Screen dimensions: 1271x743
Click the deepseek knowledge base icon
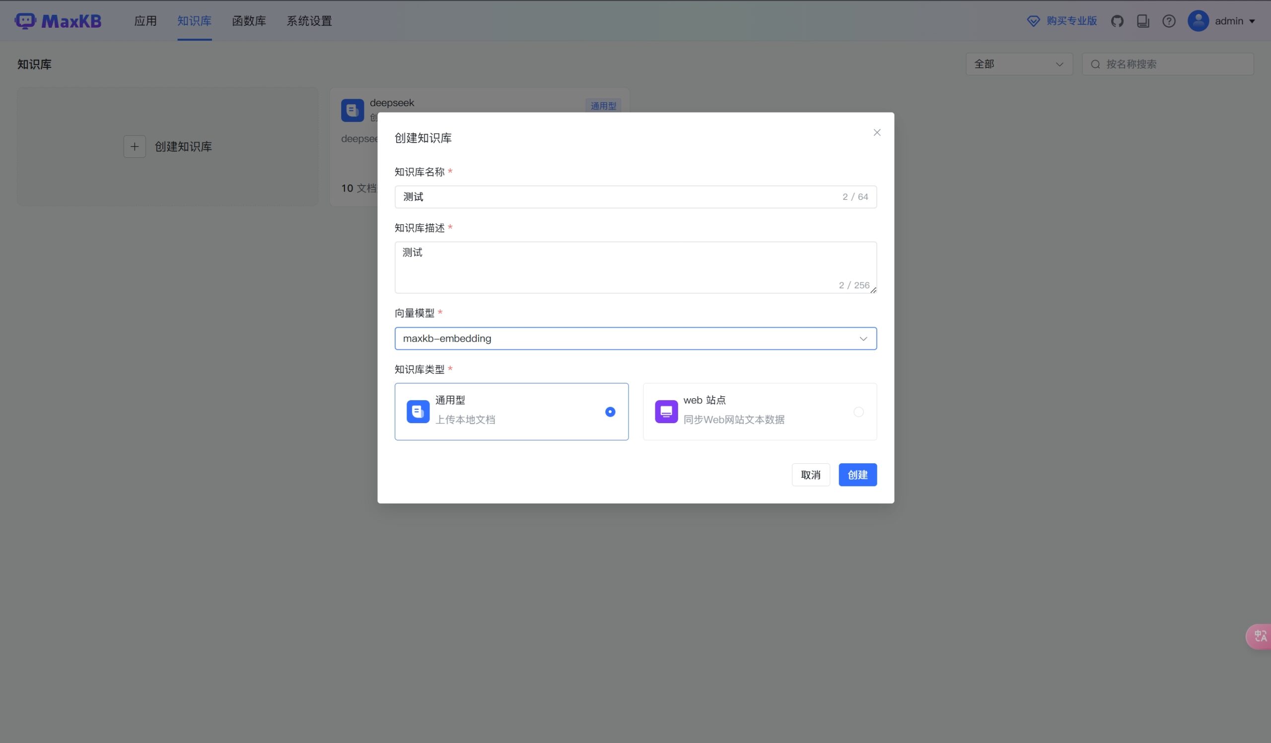[352, 110]
